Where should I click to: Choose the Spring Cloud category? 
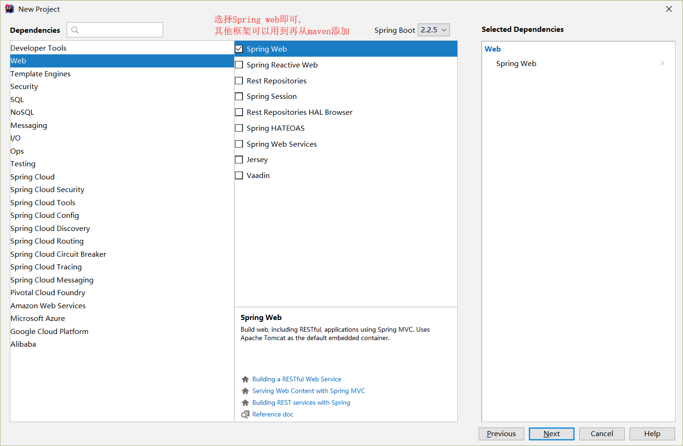[x=122, y=177]
